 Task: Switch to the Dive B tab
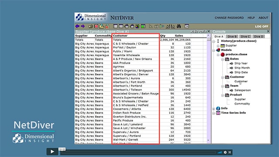232,37
